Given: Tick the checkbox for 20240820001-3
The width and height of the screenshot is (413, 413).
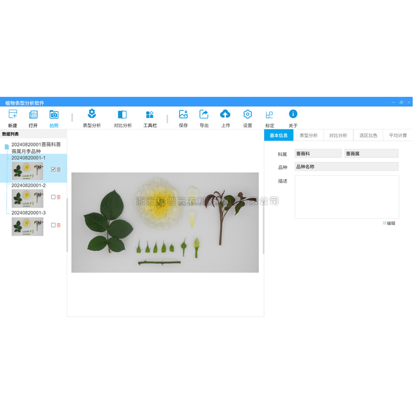Looking at the screenshot, I should [53, 225].
